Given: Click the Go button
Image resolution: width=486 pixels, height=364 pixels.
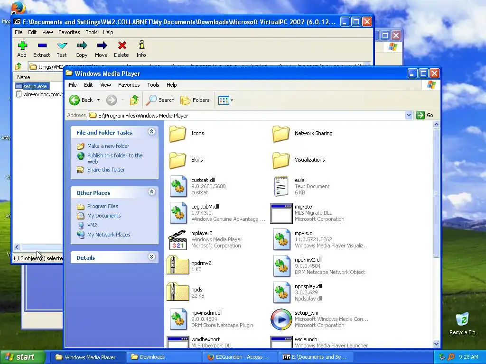Looking at the screenshot, I should coord(425,115).
